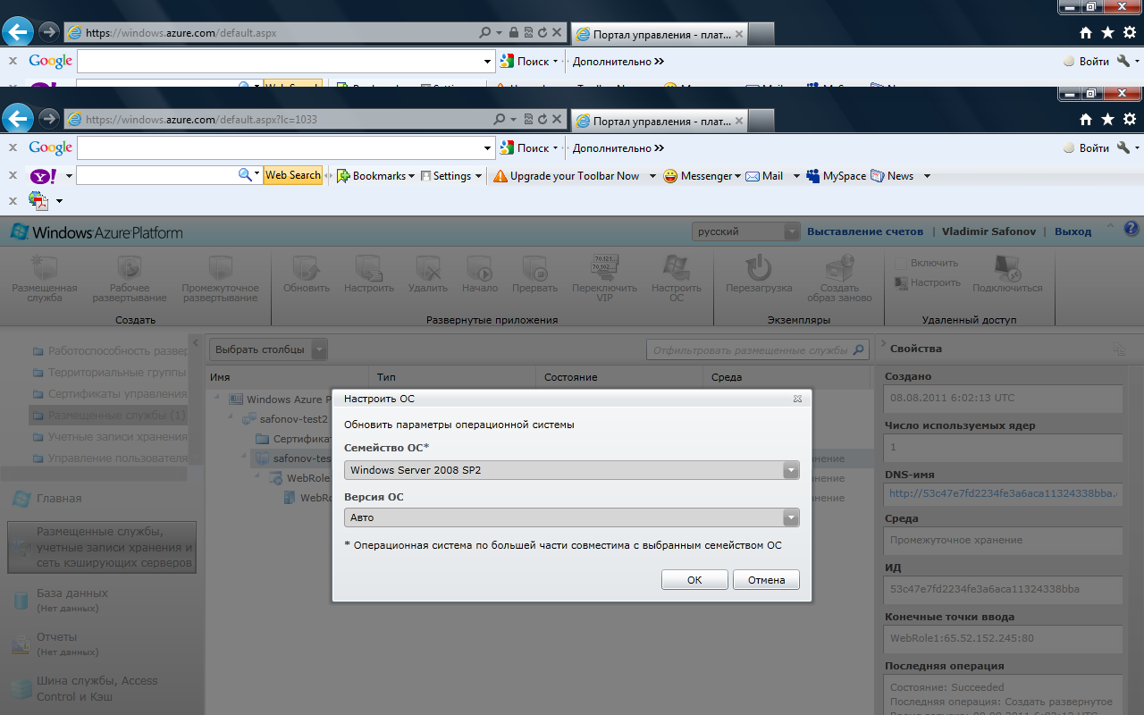Image resolution: width=1144 pixels, height=715 pixels.
Task: Open the Yahoo toolbar Messenger dropdown
Action: click(x=702, y=176)
